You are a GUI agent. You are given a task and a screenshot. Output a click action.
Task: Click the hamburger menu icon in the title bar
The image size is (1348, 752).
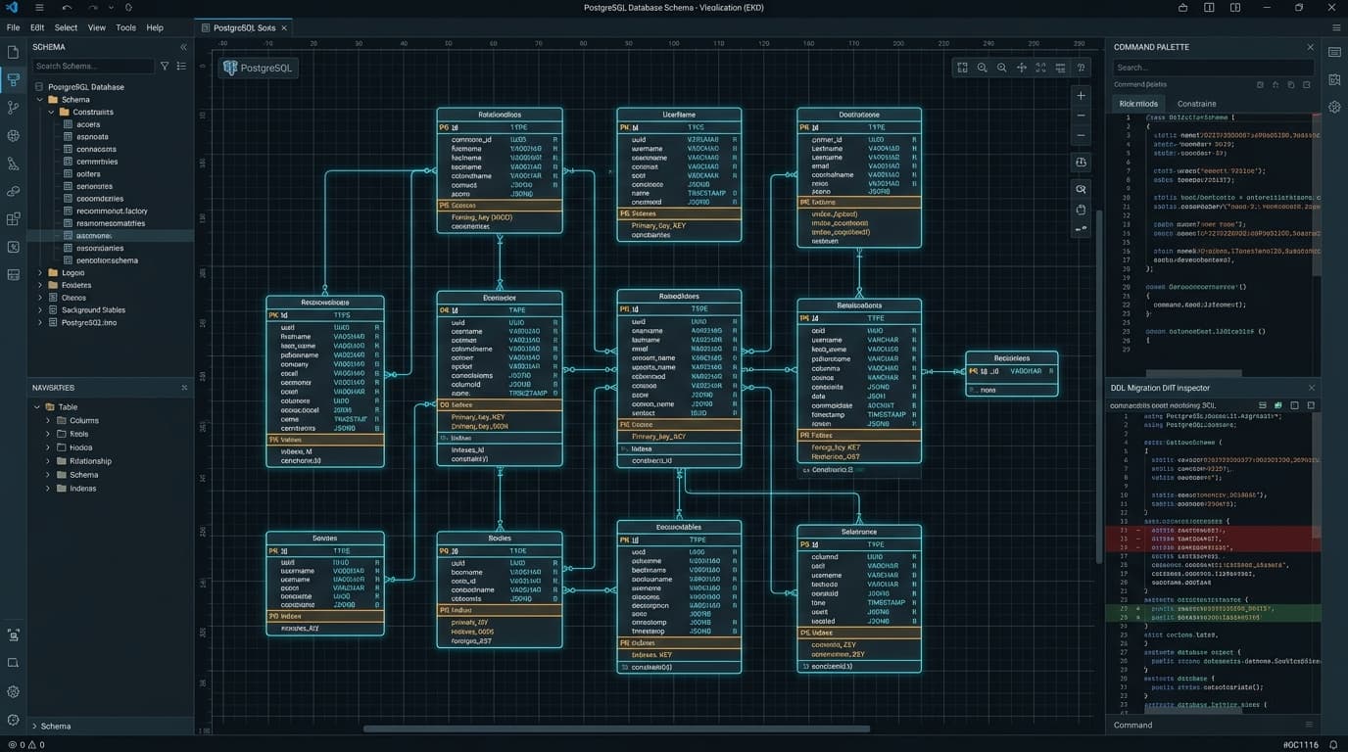click(39, 8)
